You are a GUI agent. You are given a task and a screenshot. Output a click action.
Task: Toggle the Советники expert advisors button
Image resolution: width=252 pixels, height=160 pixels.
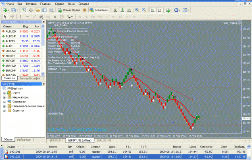(99, 10)
